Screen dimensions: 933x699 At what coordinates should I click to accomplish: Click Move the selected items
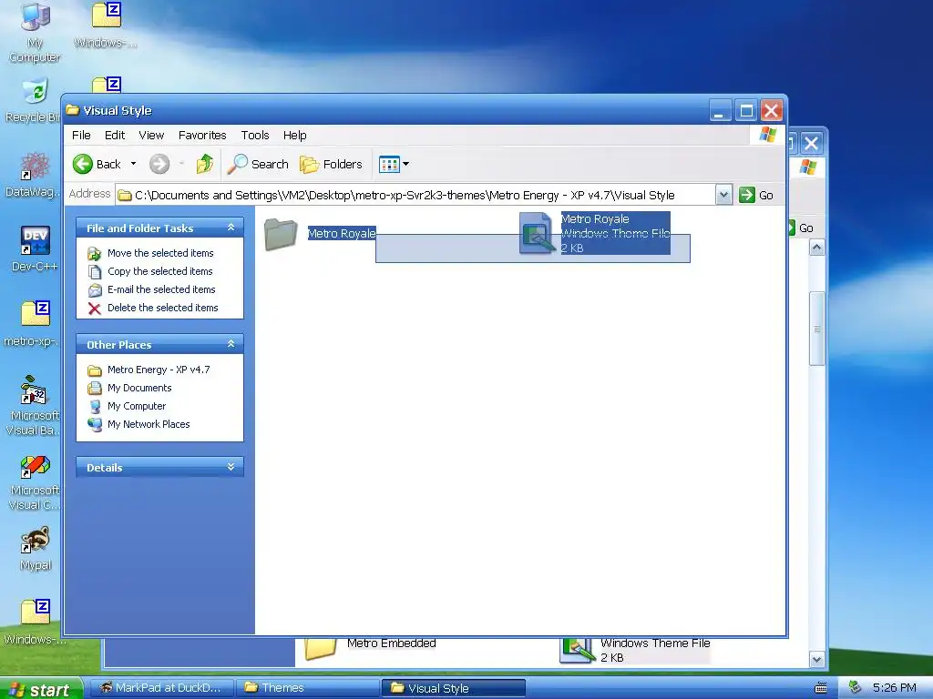click(160, 253)
